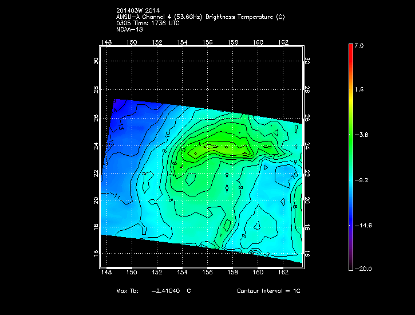
Task: Click the 148 longitude label on top axis
Action: pyautogui.click(x=106, y=42)
